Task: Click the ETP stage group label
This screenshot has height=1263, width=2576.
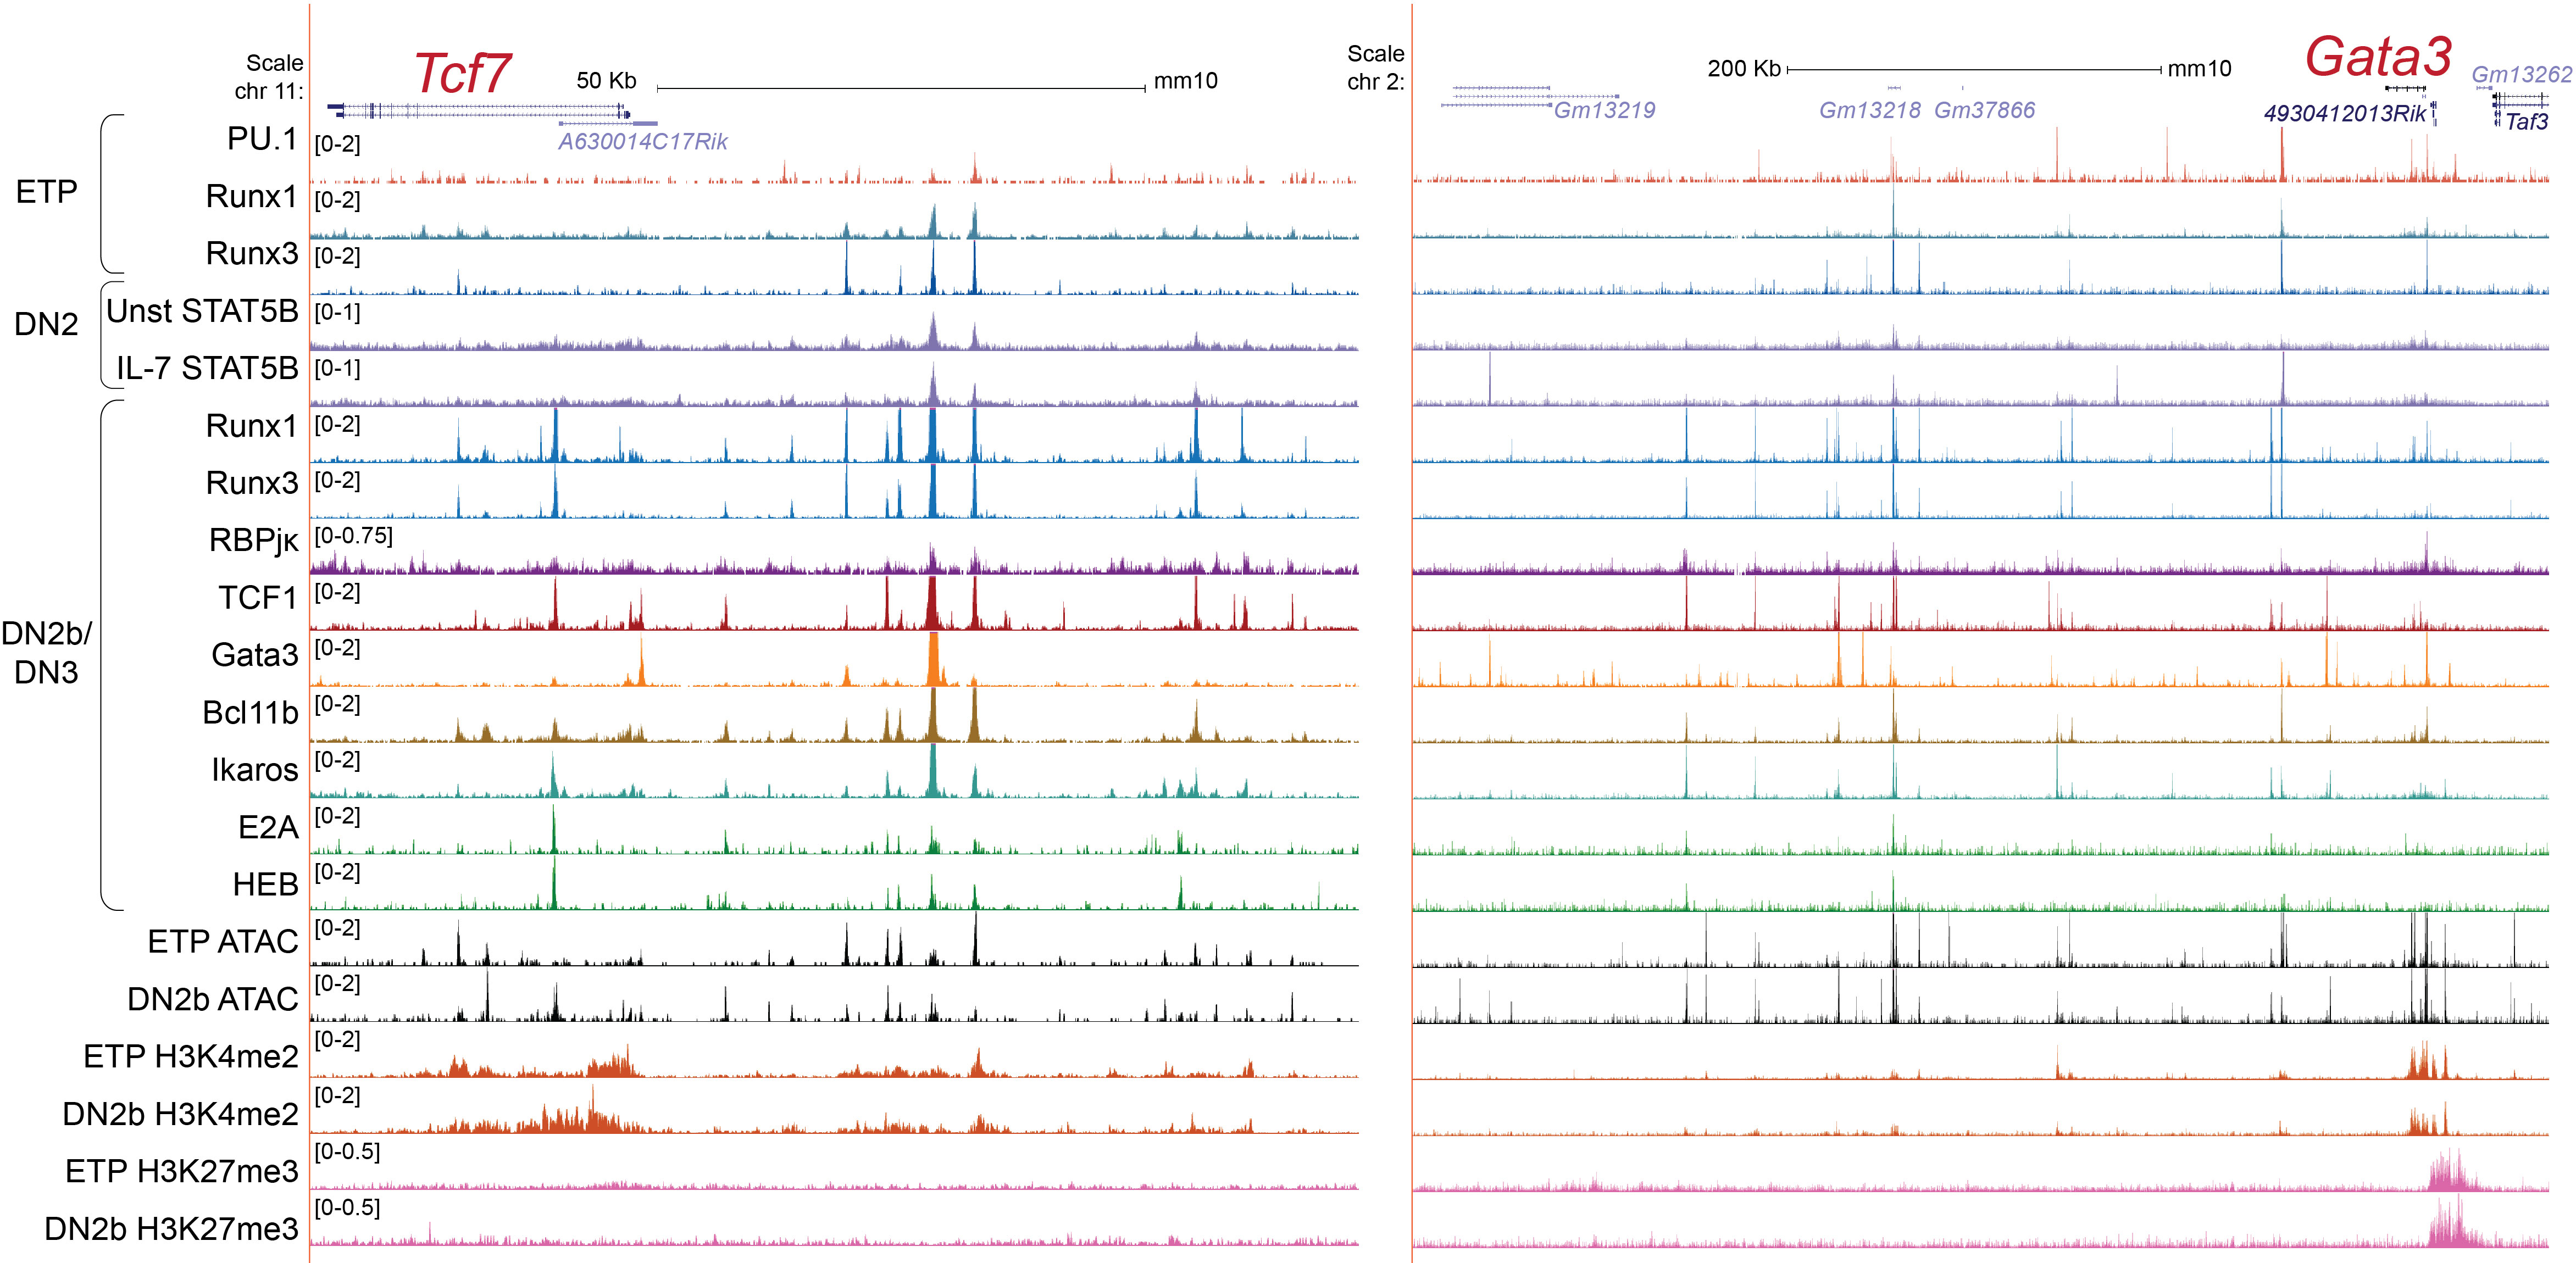Action: pos(46,192)
